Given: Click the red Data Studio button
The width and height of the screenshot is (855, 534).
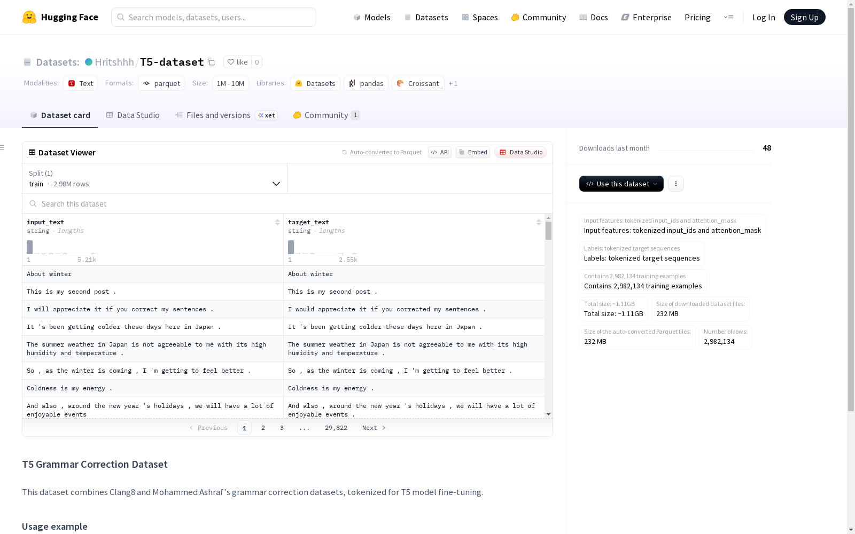Looking at the screenshot, I should 520,152.
